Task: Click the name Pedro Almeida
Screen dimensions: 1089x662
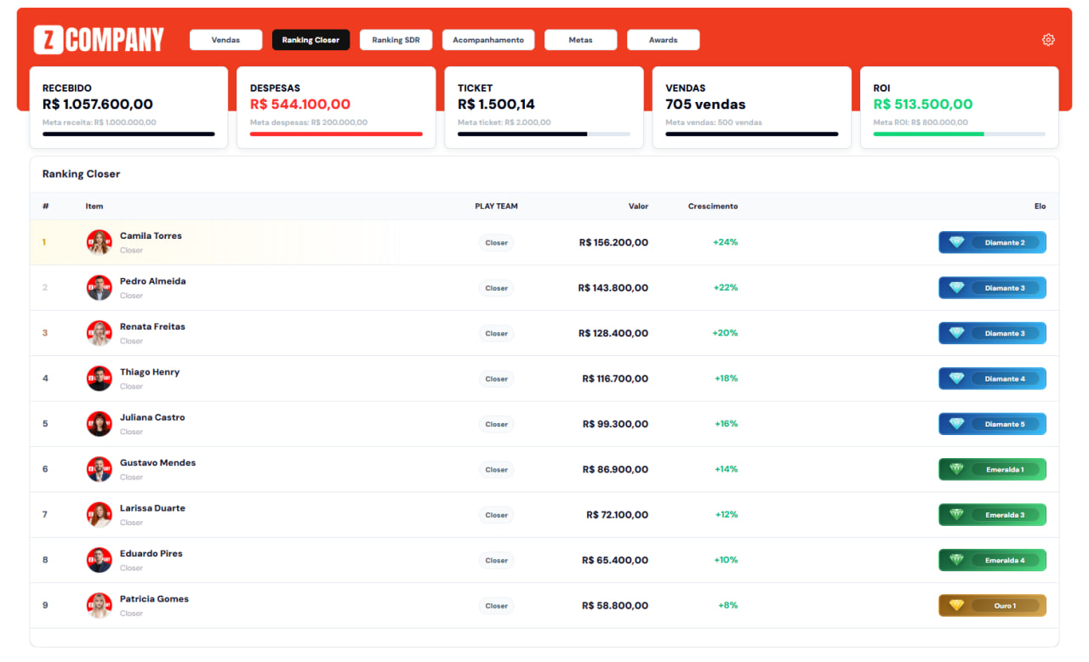Action: pos(152,281)
